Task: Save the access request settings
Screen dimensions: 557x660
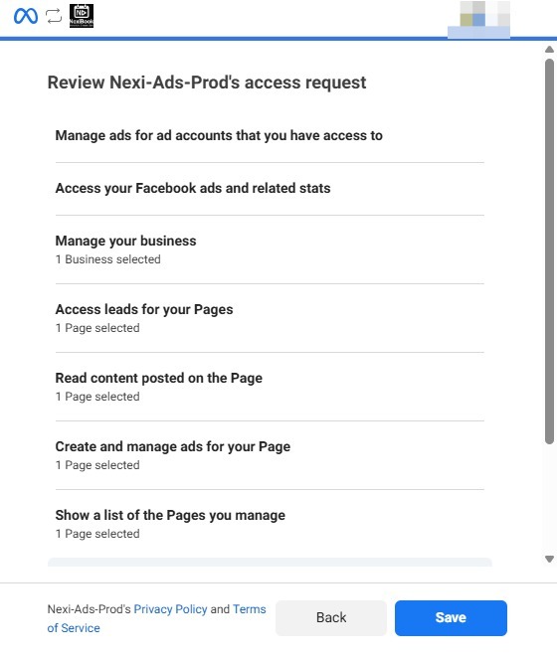Action: click(x=451, y=617)
